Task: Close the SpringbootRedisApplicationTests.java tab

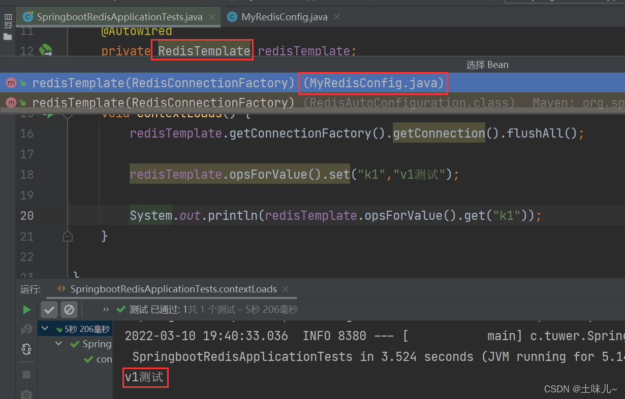Action: [211, 17]
